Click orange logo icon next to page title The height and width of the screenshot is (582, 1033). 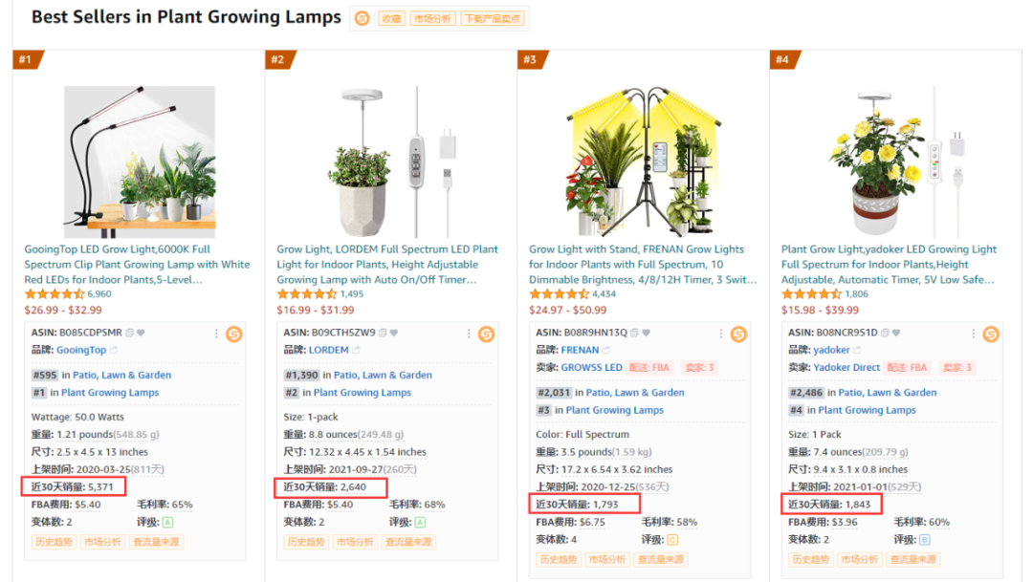[x=362, y=18]
